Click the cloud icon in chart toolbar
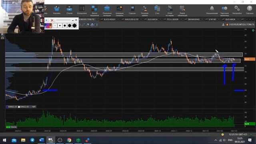Image resolution: width=256 pixels, height=144 pixels. click(92, 25)
